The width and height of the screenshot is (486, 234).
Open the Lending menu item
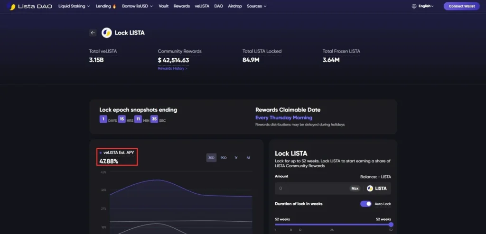103,6
